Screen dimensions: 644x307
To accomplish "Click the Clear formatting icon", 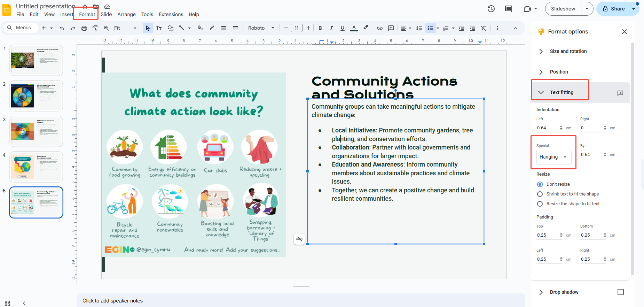I will point(483,28).
